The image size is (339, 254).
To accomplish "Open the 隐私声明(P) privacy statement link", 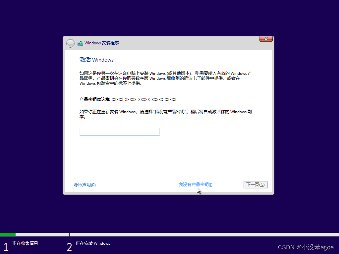I will click(85, 185).
